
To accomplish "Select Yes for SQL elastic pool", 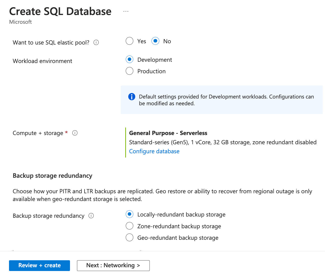I will [x=129, y=41].
